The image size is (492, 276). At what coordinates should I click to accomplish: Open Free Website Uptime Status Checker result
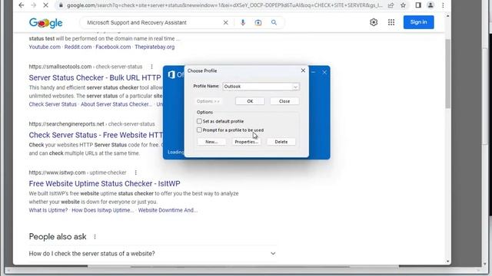[x=105, y=183]
